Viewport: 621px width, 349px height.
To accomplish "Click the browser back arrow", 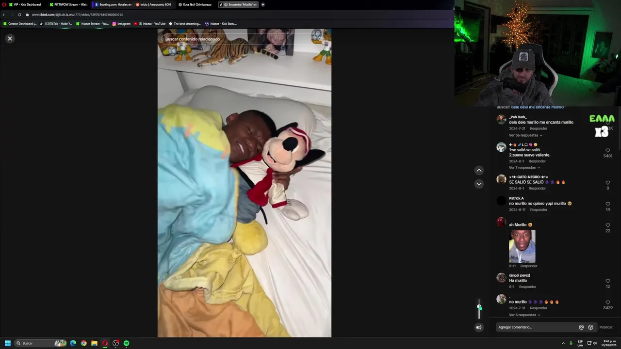I will pyautogui.click(x=4, y=15).
